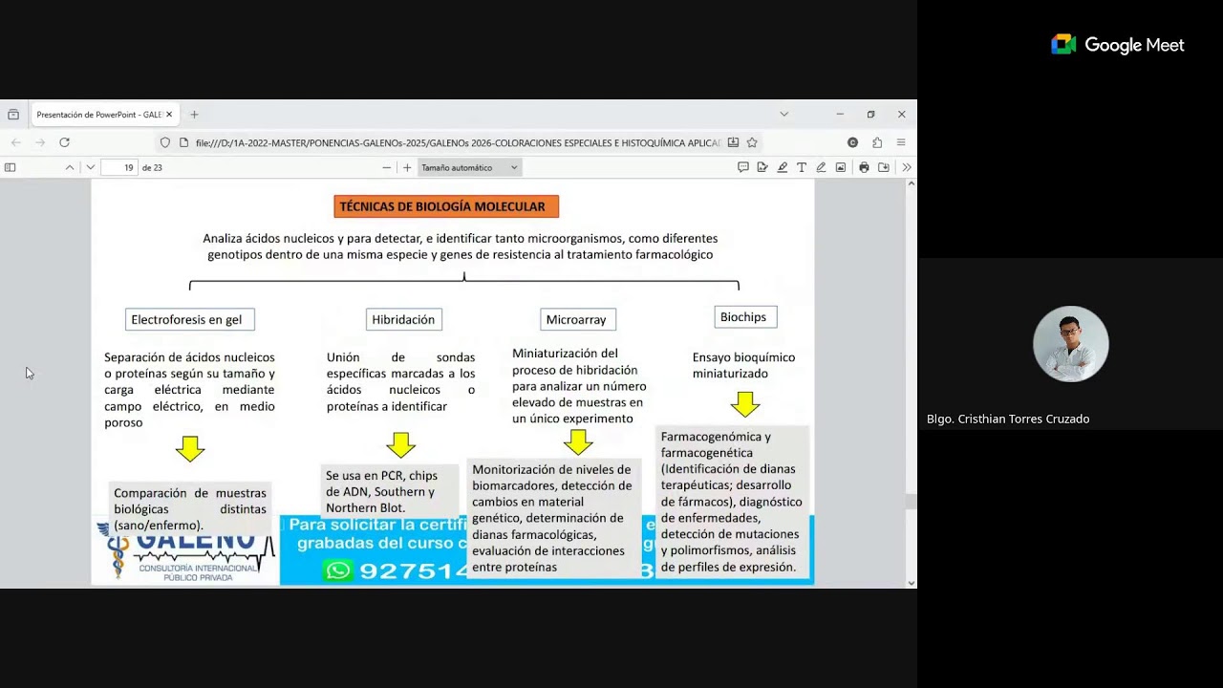
Task: Click the tracking protection shield icon
Action: (x=165, y=142)
